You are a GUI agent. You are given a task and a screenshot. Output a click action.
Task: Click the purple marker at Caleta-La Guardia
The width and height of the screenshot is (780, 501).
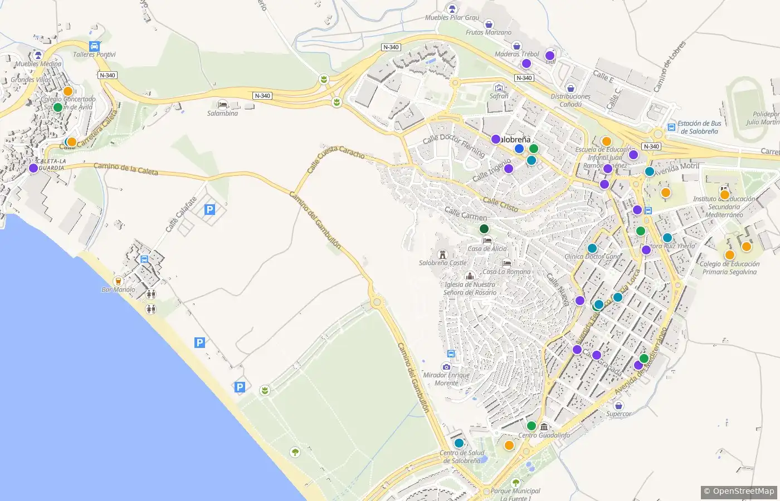pos(33,168)
